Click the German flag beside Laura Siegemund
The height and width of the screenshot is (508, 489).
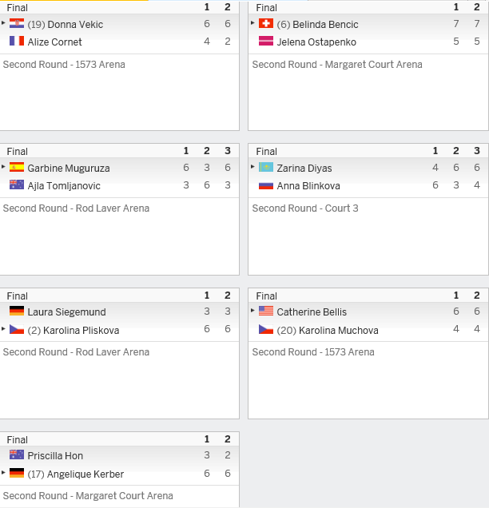(x=17, y=311)
